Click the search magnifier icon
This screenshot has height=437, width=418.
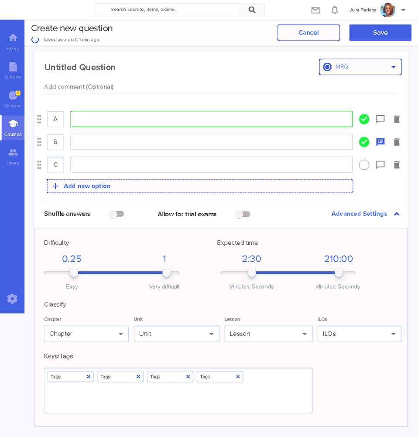click(x=252, y=10)
